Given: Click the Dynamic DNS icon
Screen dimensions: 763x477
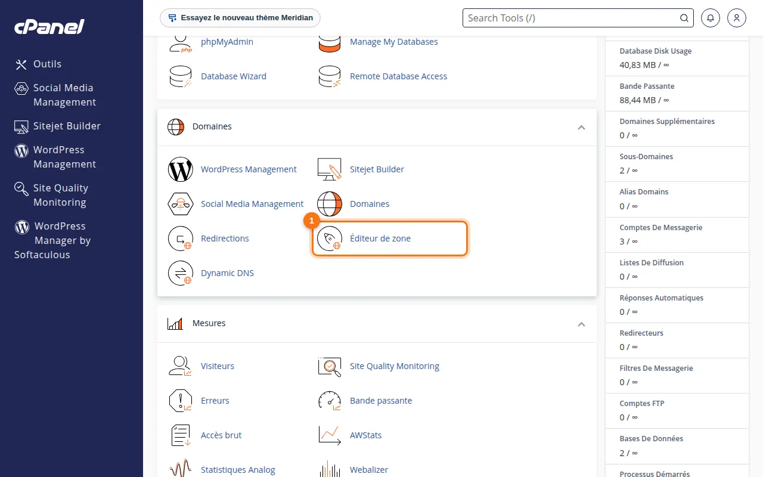Looking at the screenshot, I should 181,273.
